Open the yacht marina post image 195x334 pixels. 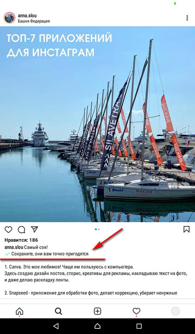pos(97,124)
